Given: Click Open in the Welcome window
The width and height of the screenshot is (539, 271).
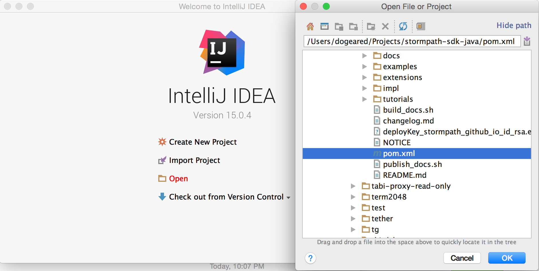Looking at the screenshot, I should (x=178, y=179).
